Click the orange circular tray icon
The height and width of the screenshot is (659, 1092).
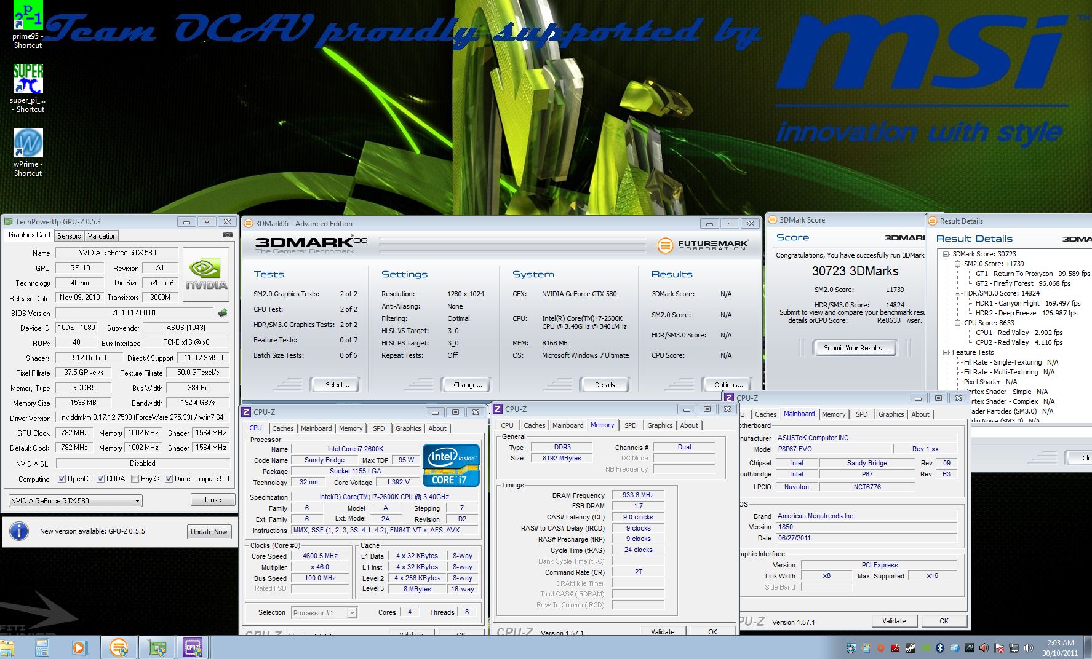(x=880, y=648)
